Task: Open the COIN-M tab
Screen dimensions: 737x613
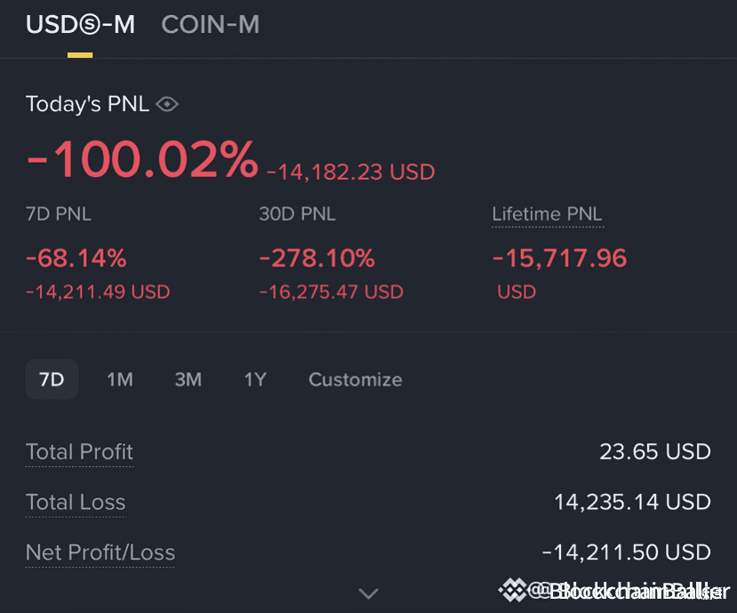Action: click(211, 25)
